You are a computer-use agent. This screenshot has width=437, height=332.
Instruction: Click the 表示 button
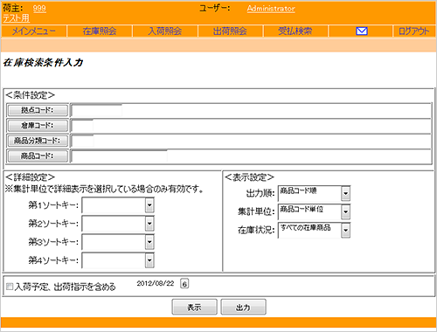click(194, 307)
